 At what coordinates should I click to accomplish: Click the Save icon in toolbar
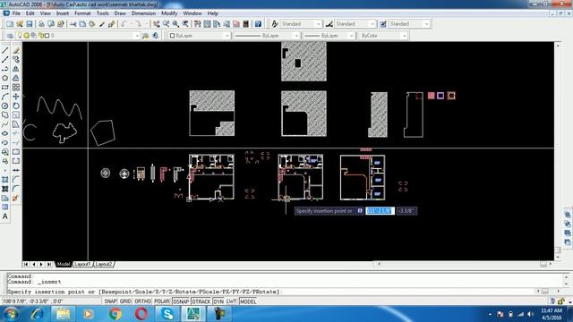pyautogui.click(x=30, y=24)
